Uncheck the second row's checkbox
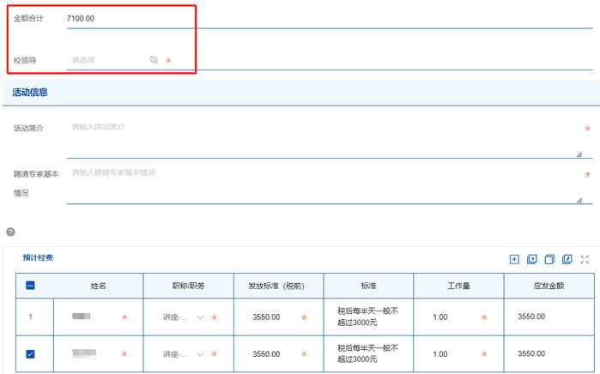Image resolution: width=600 pixels, height=374 pixels. tap(30, 353)
